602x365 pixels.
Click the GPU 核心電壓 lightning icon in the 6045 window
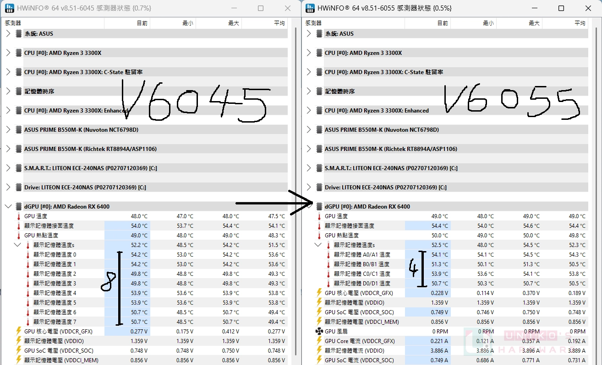pyautogui.click(x=19, y=331)
